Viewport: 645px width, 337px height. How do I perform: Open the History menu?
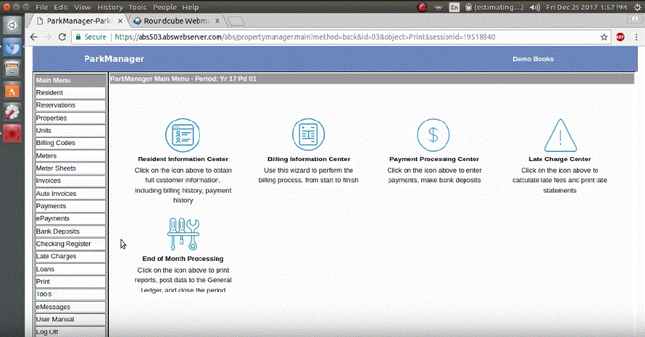110,7
